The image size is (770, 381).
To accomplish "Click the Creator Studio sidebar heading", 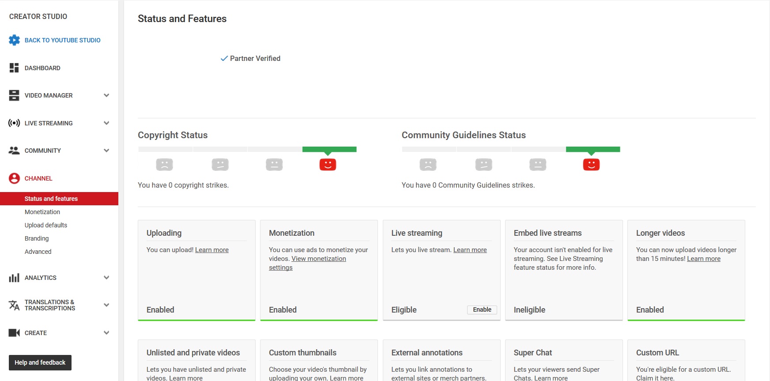I will 38,16.
